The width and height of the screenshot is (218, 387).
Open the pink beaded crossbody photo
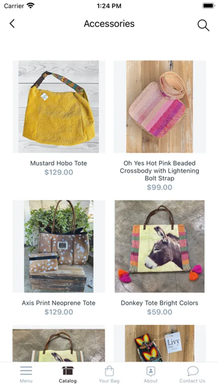tap(160, 107)
